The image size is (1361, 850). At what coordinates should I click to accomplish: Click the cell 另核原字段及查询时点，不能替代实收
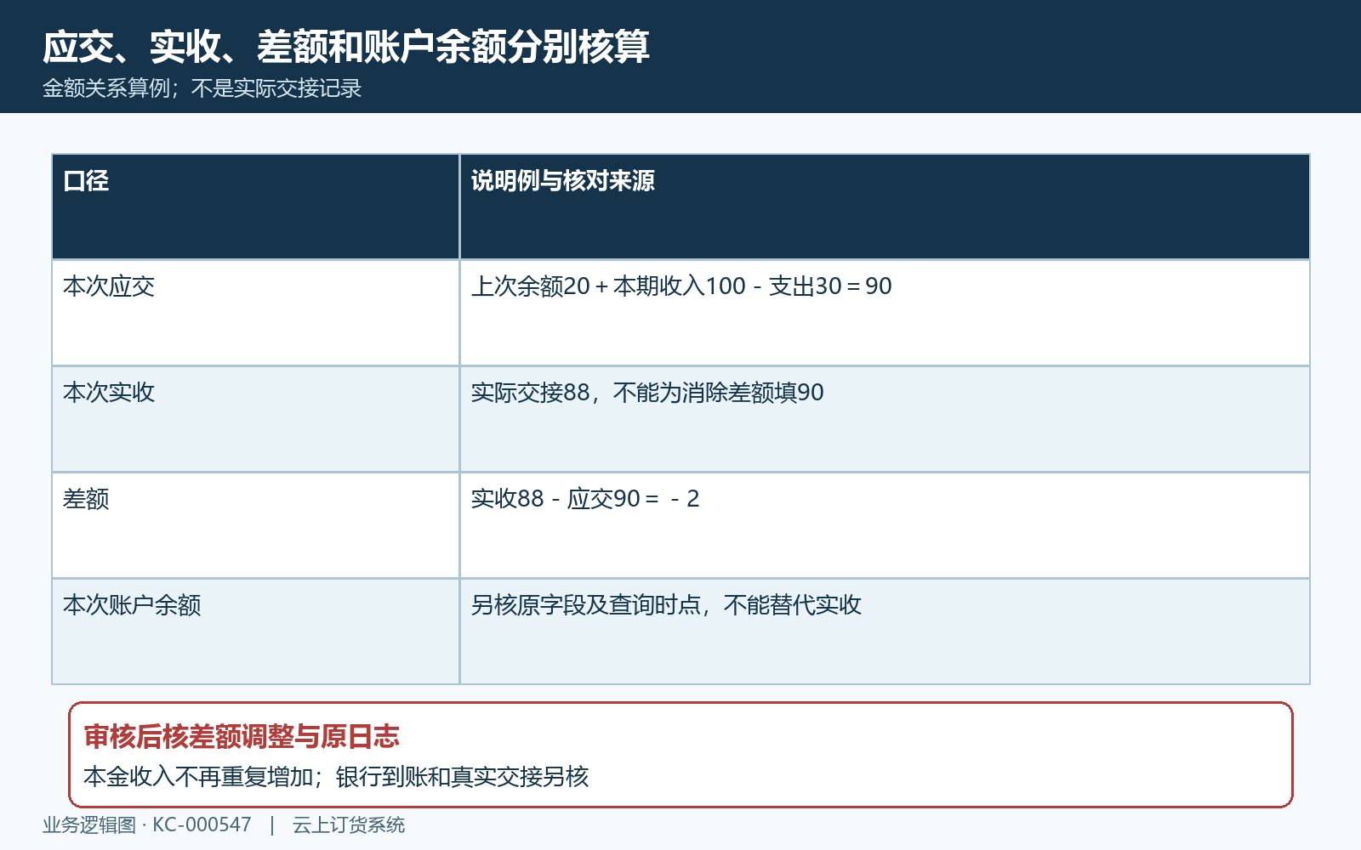(x=666, y=605)
